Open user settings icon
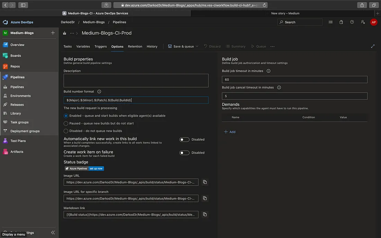 (x=363, y=22)
